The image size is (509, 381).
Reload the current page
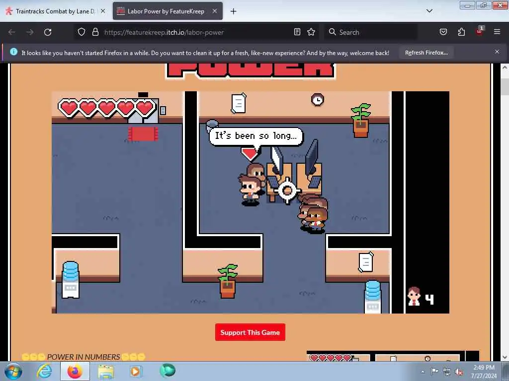(48, 32)
